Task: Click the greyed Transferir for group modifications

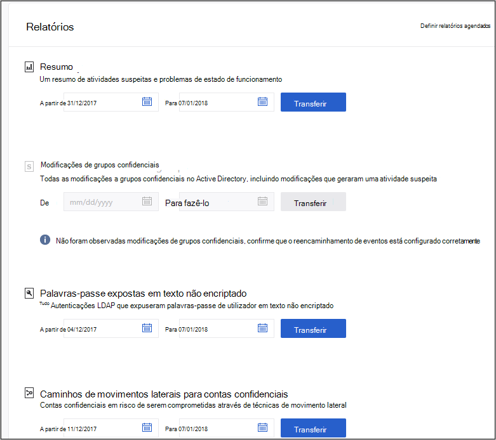Action: tap(313, 202)
